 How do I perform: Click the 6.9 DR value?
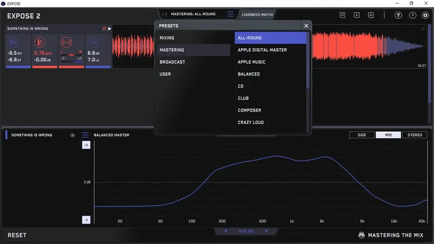pos(93,53)
